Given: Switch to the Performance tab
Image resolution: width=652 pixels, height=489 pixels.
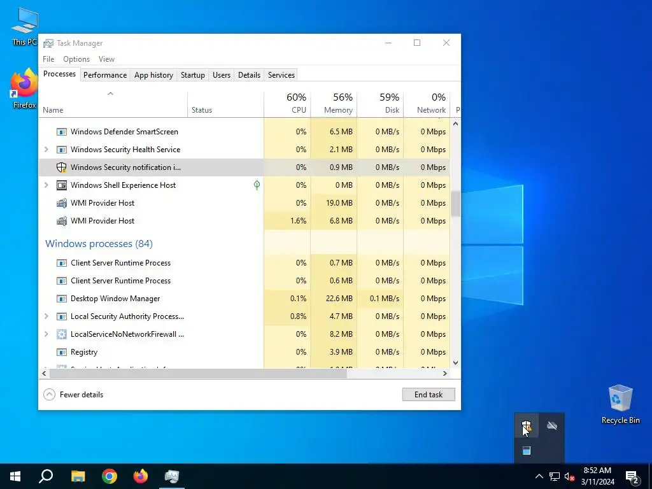Looking at the screenshot, I should click(105, 75).
